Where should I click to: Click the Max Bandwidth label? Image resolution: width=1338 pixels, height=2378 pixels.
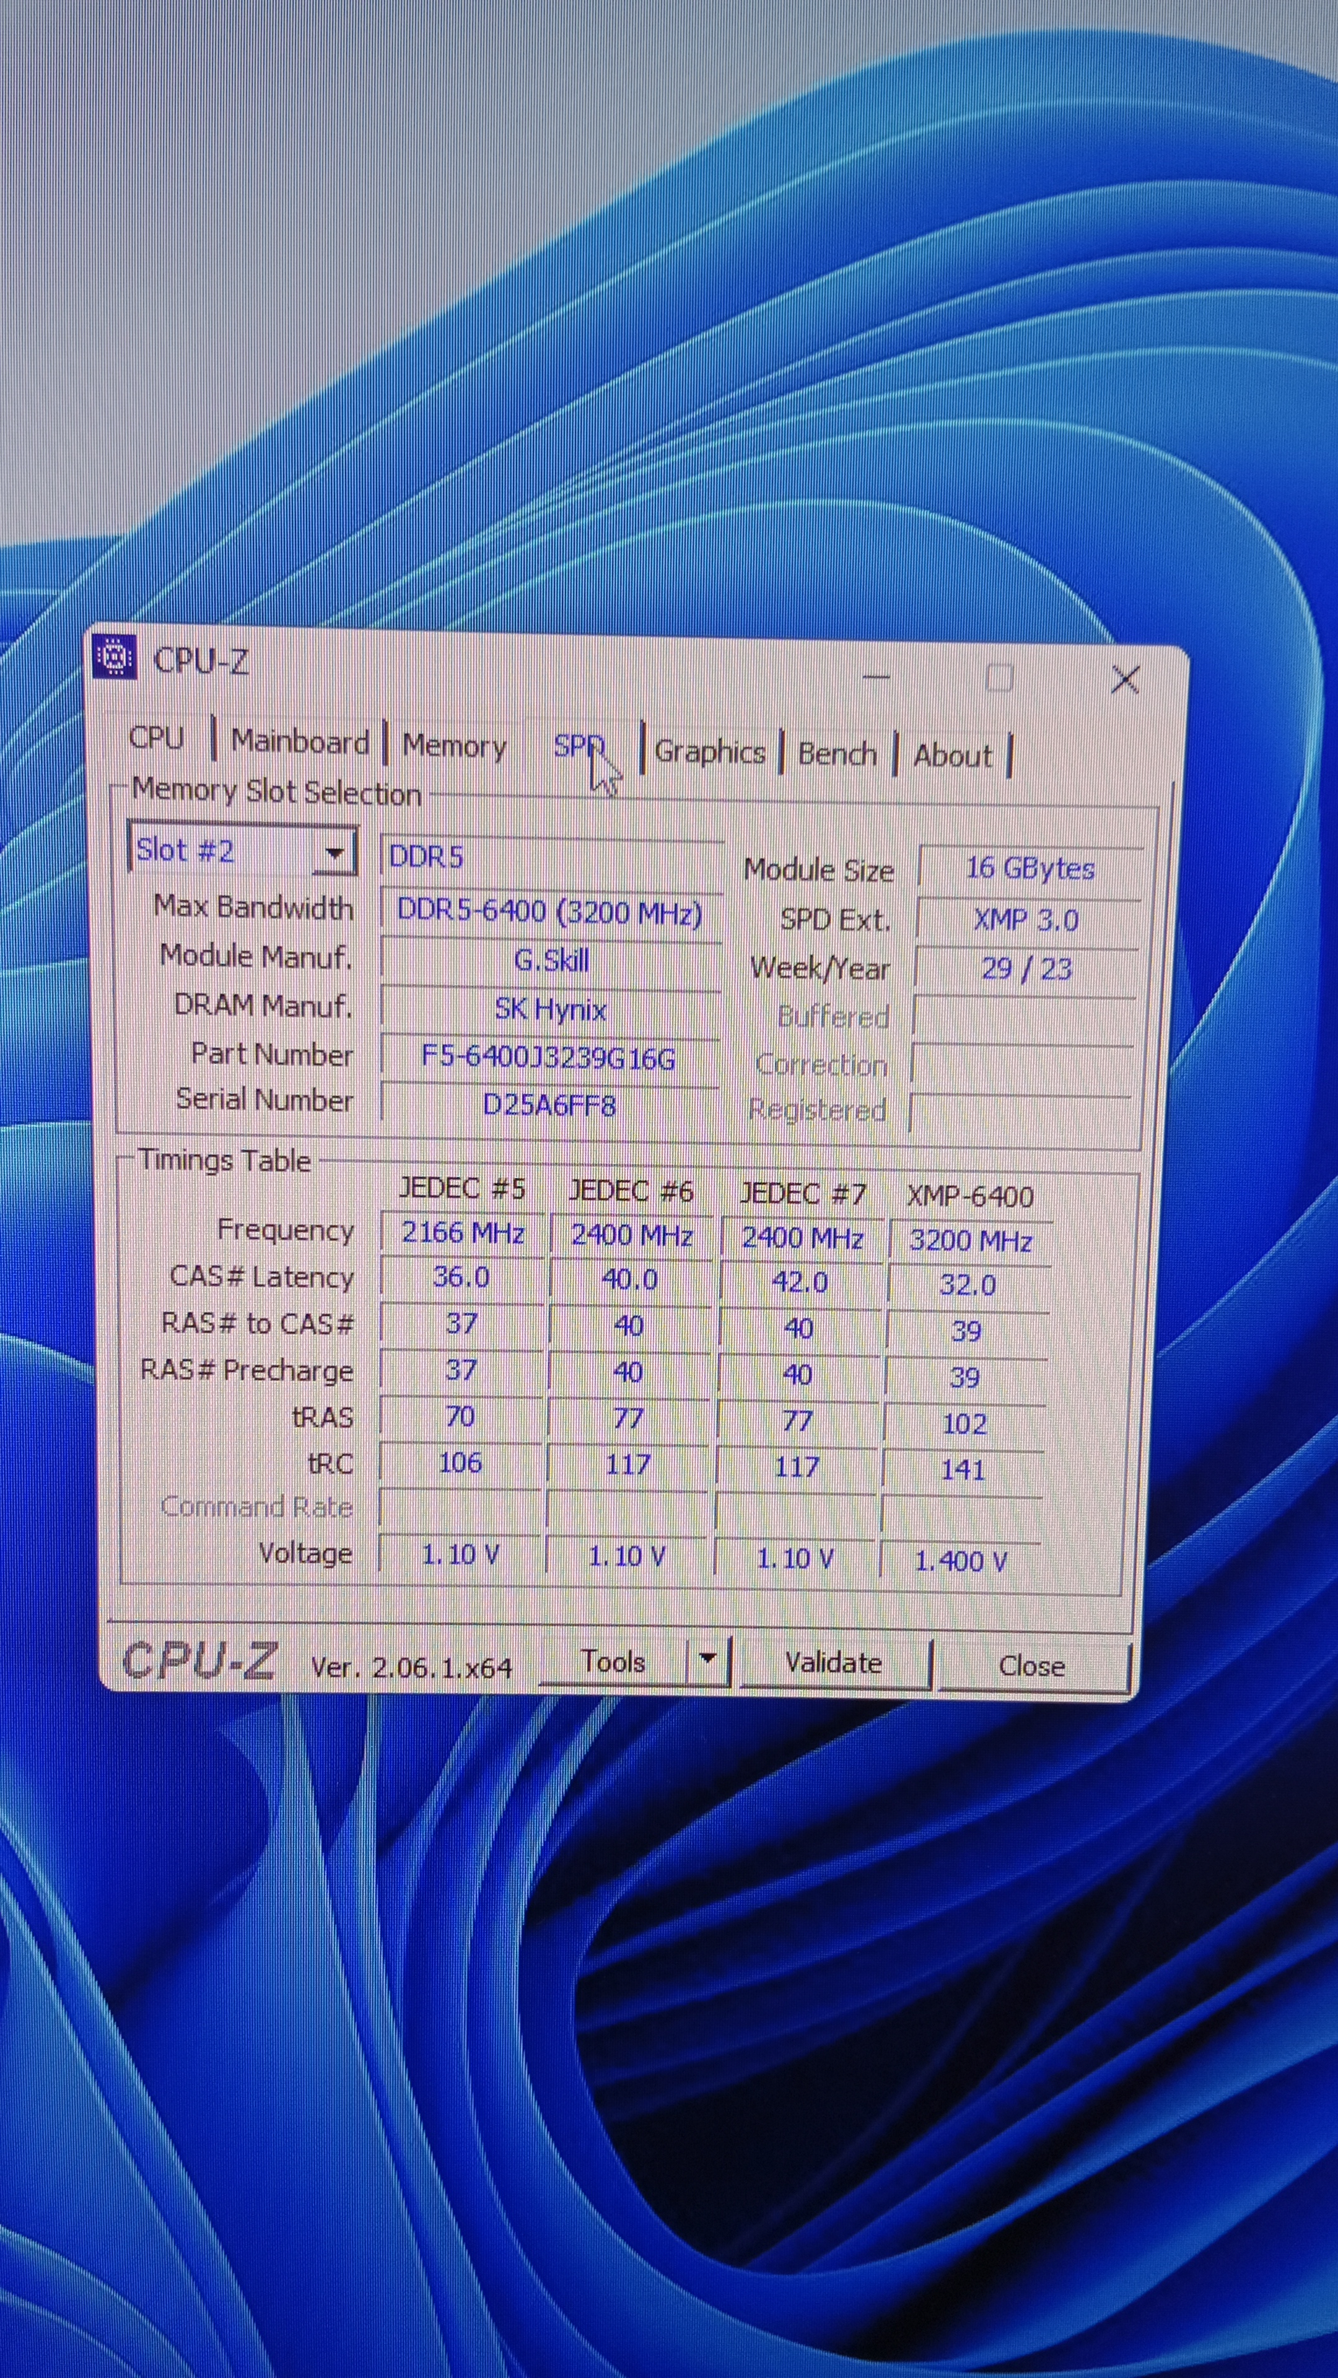click(254, 907)
